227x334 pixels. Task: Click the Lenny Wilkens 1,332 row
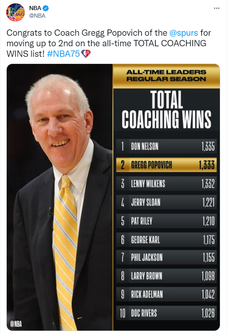(166, 183)
